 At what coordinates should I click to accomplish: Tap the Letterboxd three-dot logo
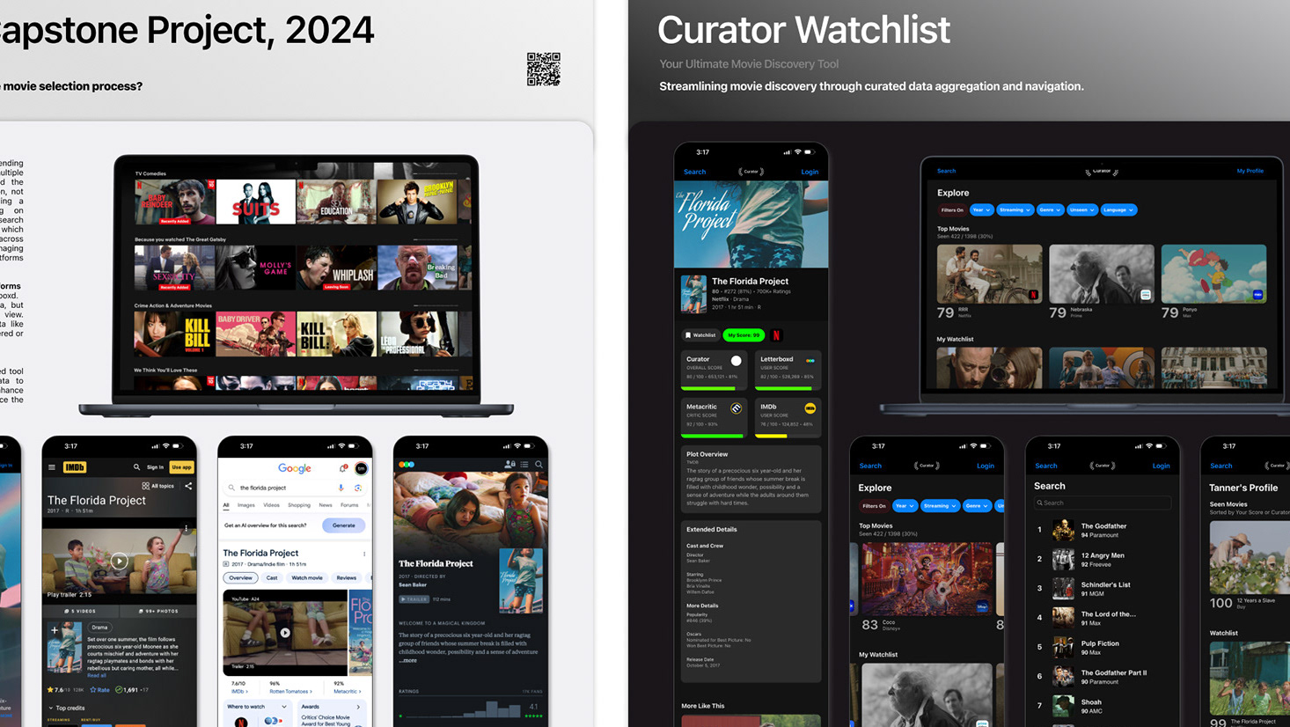pyautogui.click(x=407, y=465)
